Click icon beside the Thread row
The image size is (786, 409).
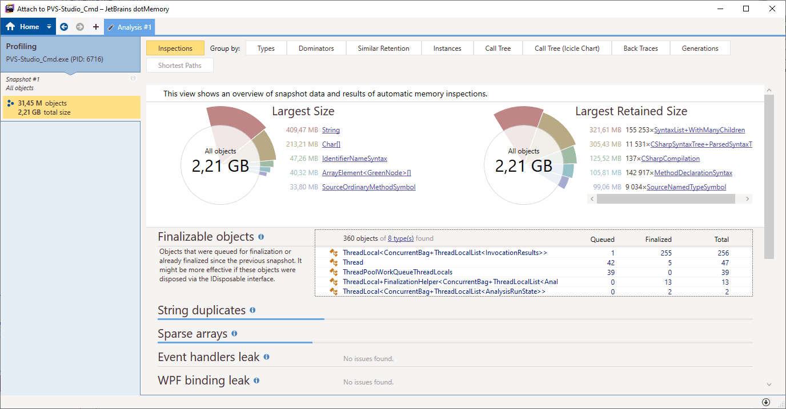click(334, 262)
